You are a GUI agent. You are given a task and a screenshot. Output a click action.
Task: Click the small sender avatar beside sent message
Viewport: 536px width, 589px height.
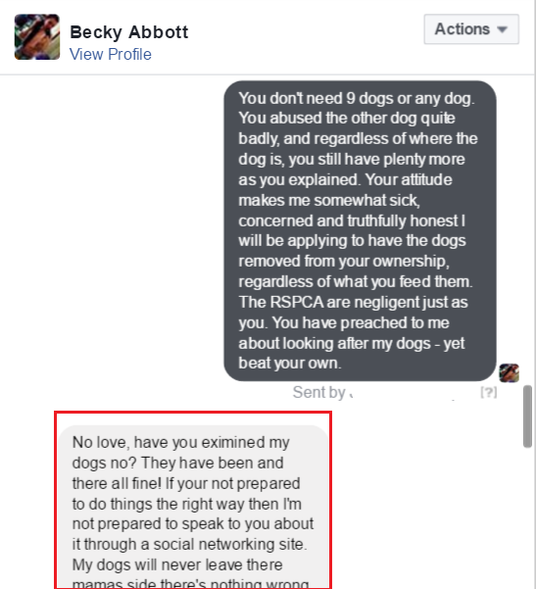[509, 373]
